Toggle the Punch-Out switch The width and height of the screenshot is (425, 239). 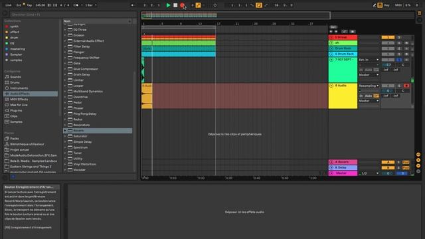click(266, 5)
